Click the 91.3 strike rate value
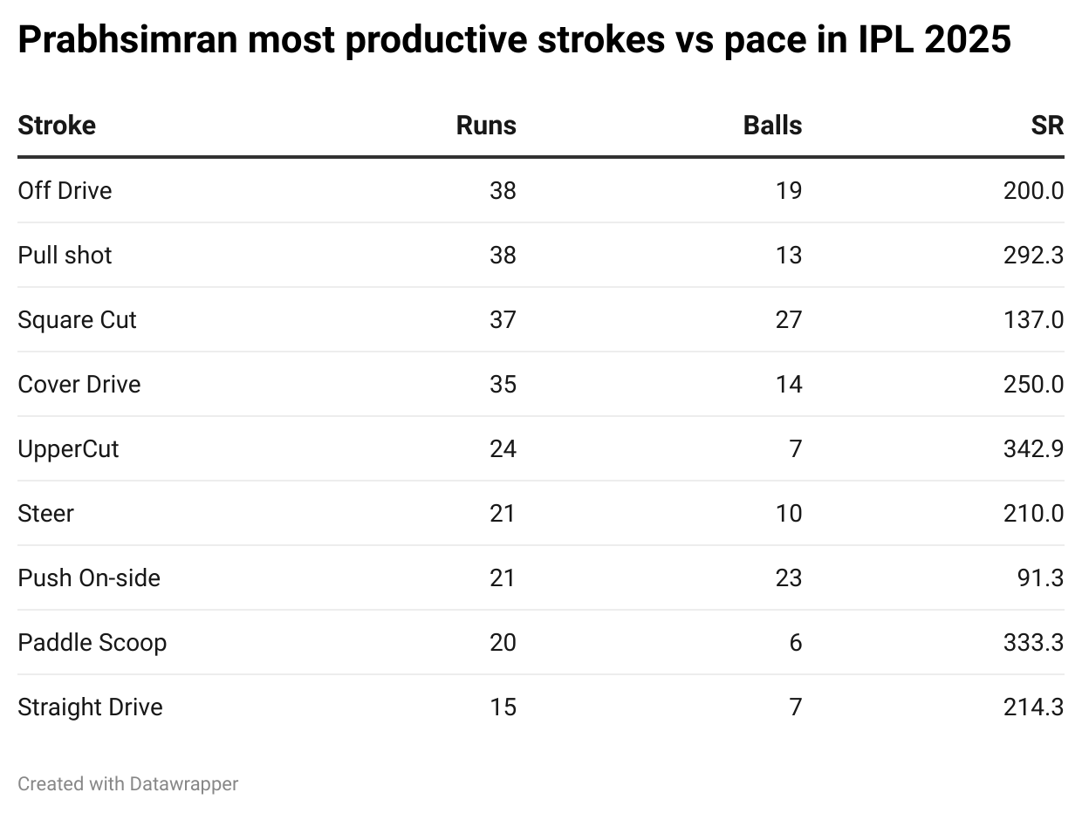This screenshot has height=813, width=1082. (1043, 577)
